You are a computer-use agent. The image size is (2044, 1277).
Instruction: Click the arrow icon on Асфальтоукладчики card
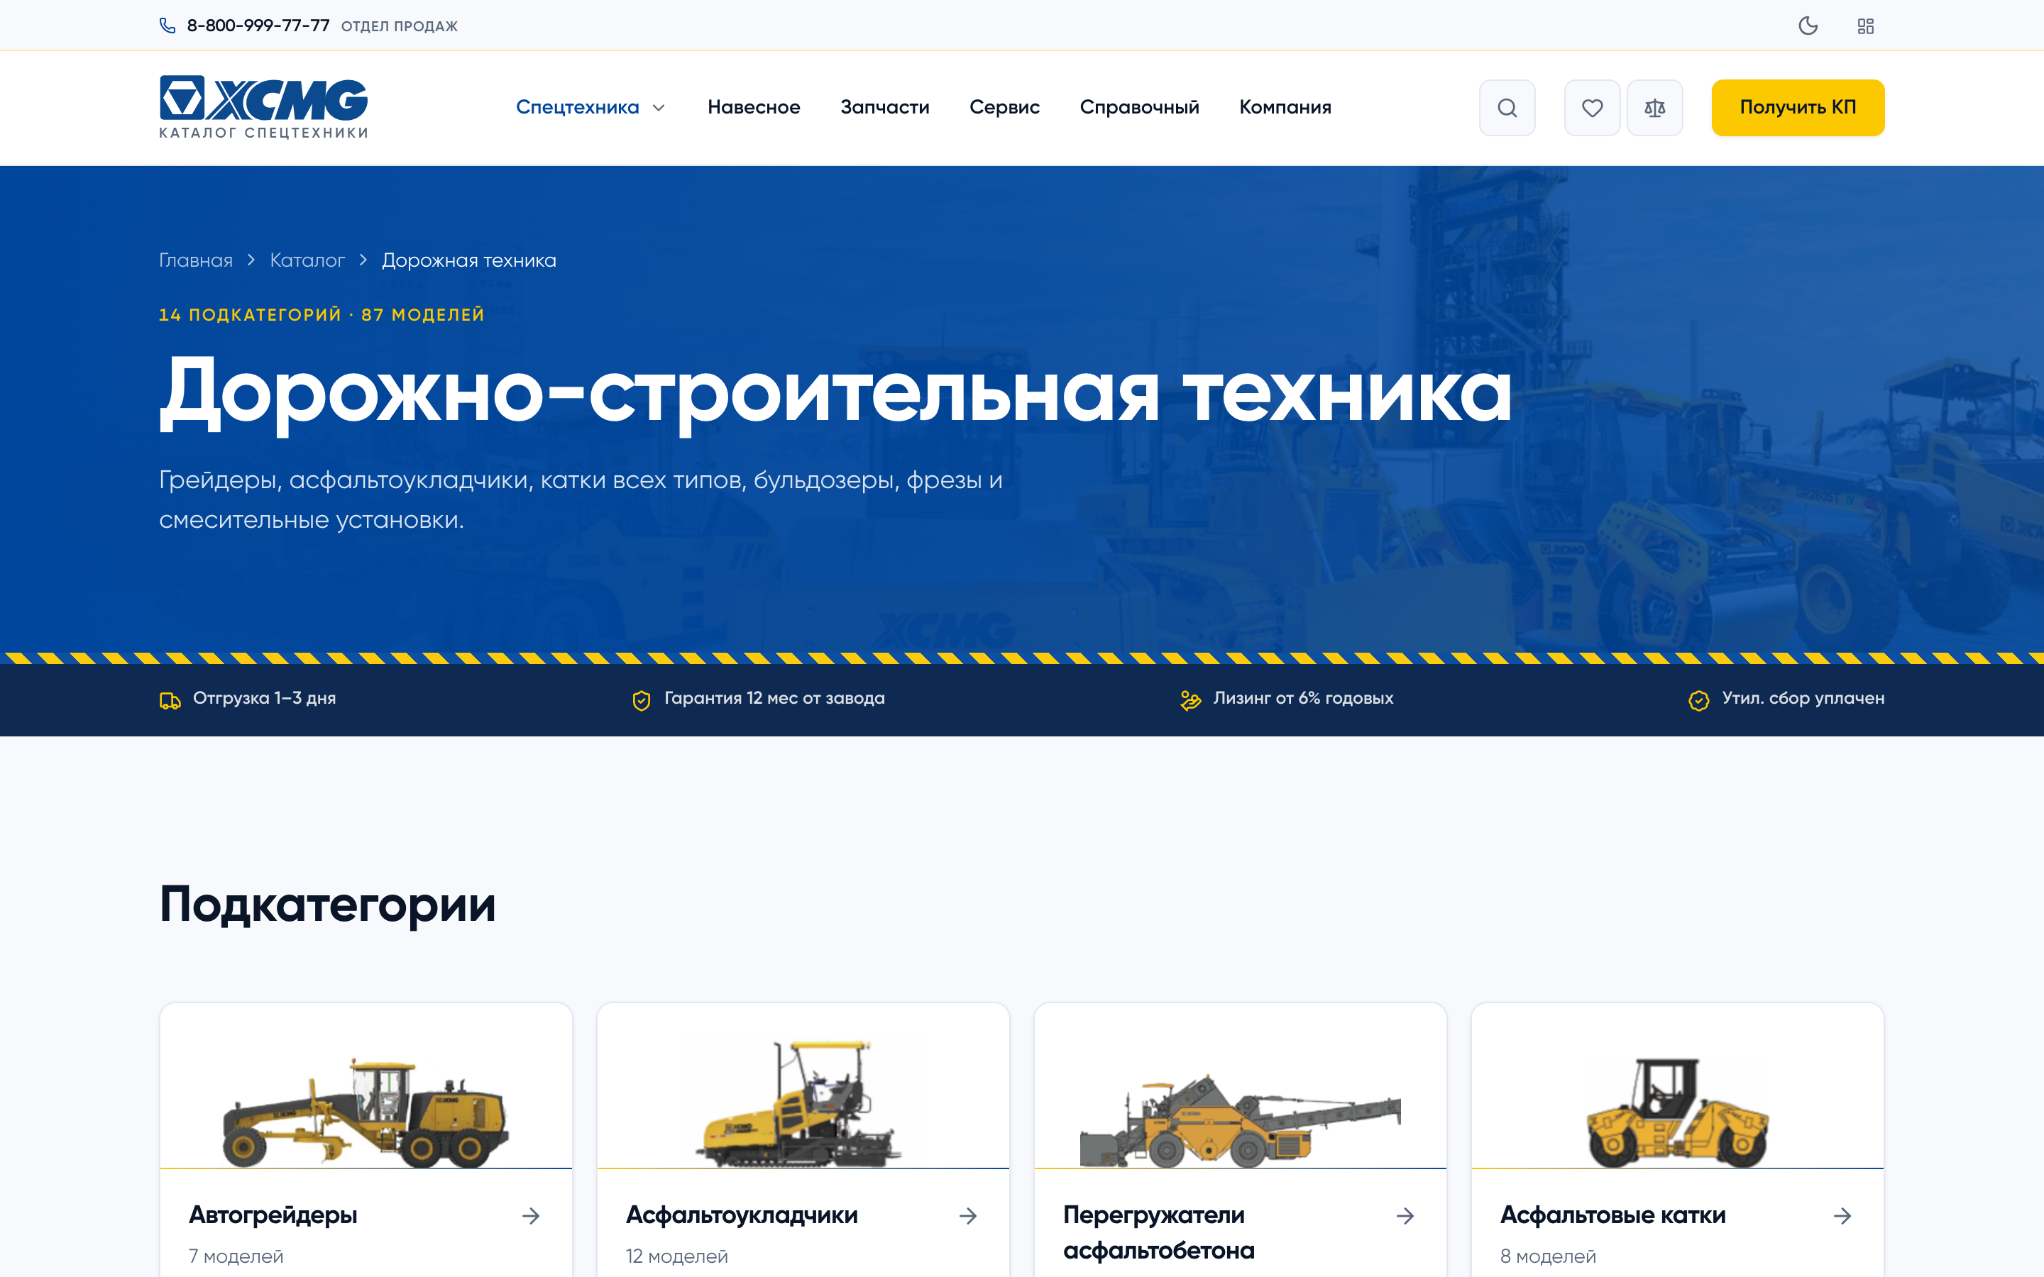tap(969, 1216)
